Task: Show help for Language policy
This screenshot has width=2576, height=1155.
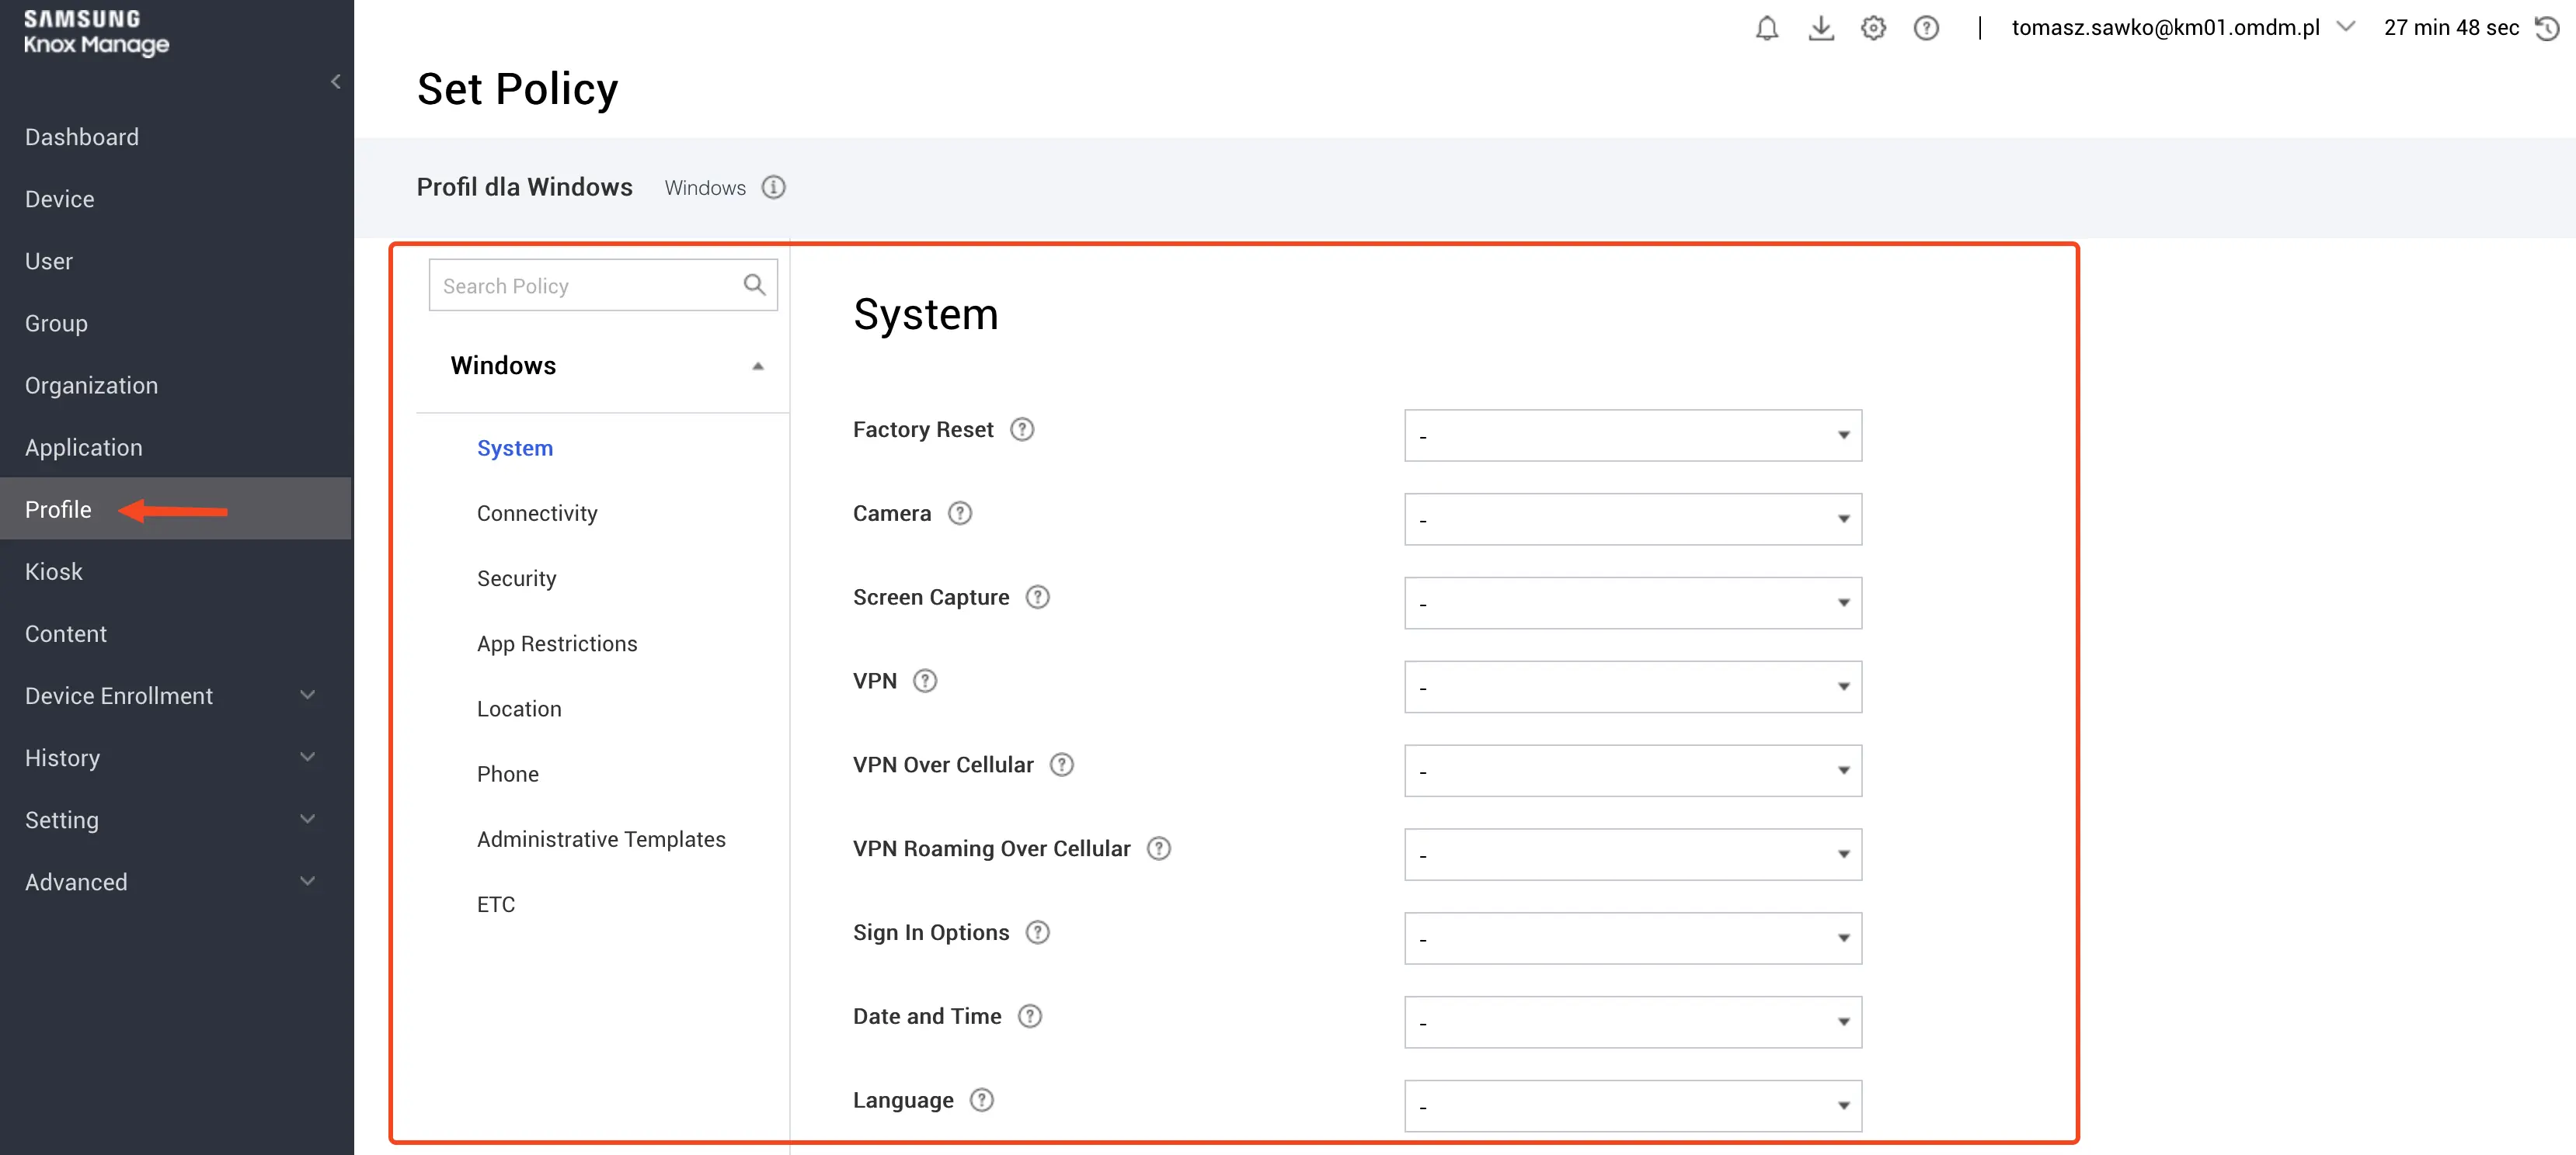Action: click(981, 1101)
